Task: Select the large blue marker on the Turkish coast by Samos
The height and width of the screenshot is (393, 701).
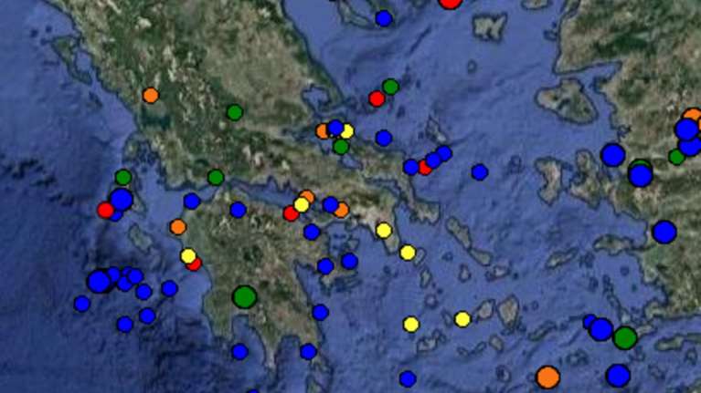Action: point(664,232)
